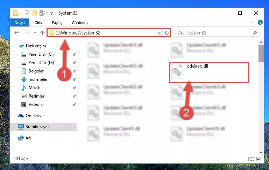Open the Explorer help icon
The width and height of the screenshot is (269, 170).
(260, 22)
